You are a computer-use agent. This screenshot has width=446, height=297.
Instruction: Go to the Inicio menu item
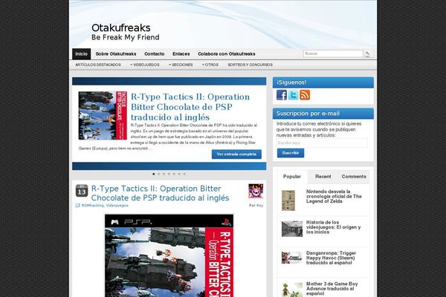[81, 54]
